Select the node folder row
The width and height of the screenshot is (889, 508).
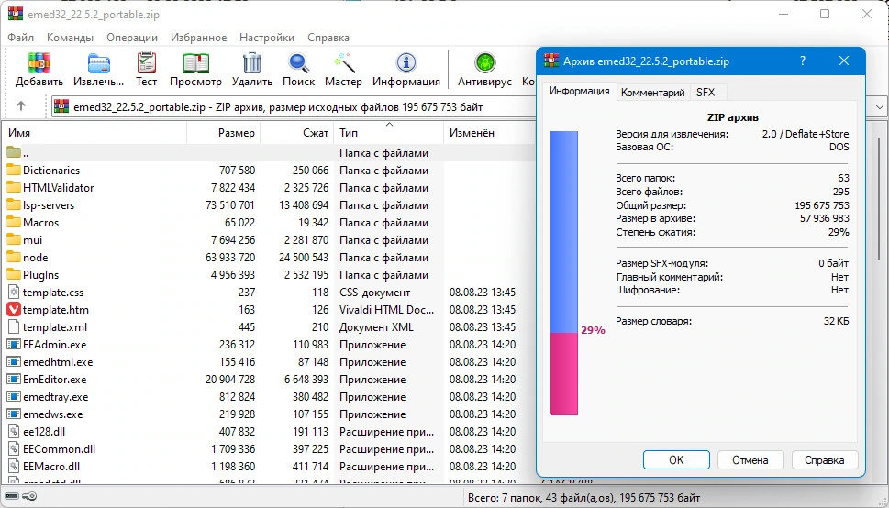(268, 258)
